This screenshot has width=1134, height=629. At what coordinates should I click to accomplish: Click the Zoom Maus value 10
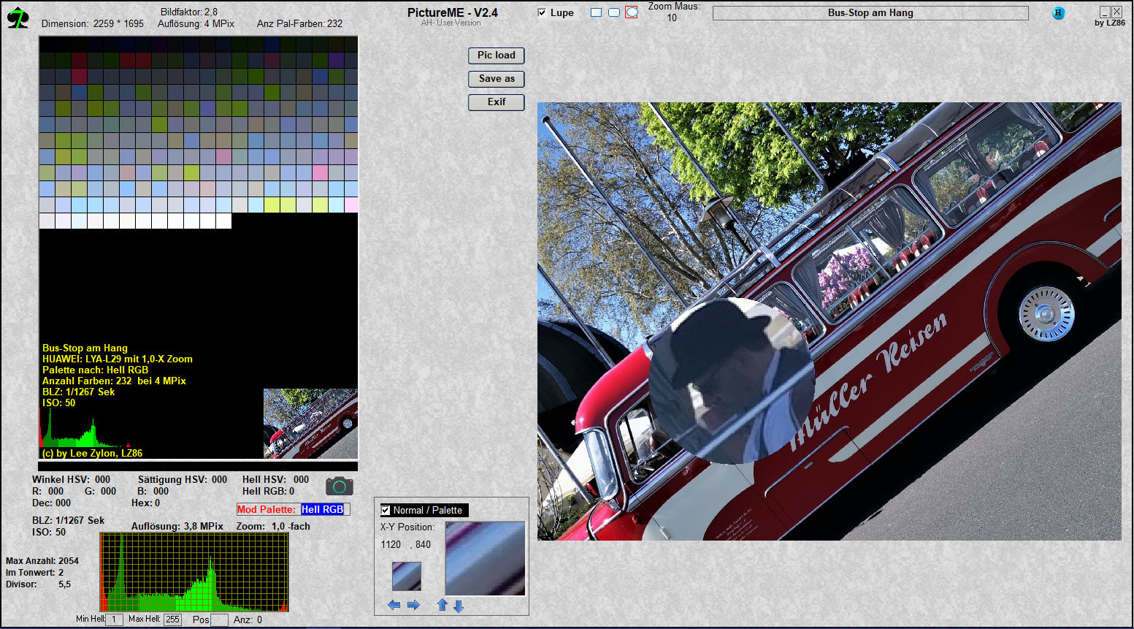click(672, 18)
